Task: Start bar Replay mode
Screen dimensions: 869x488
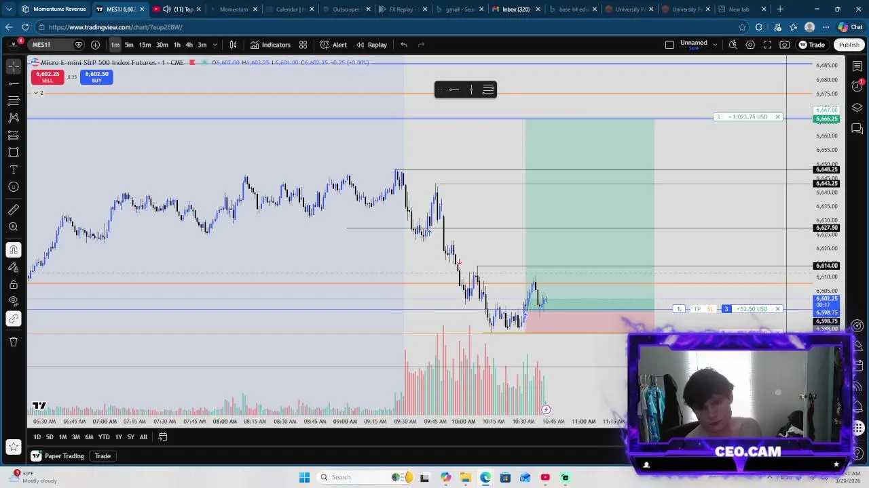Action: pyautogui.click(x=371, y=45)
